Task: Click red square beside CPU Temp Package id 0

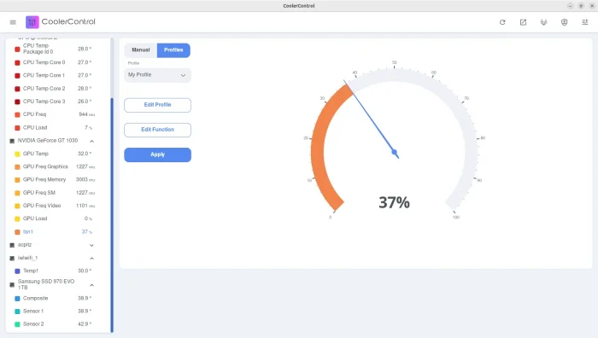Action: [17, 50]
